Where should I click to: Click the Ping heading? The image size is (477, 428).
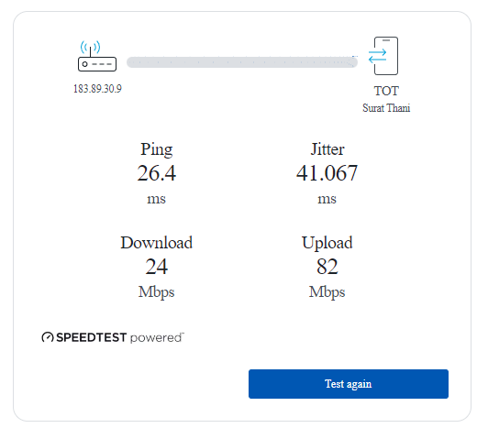click(x=156, y=149)
